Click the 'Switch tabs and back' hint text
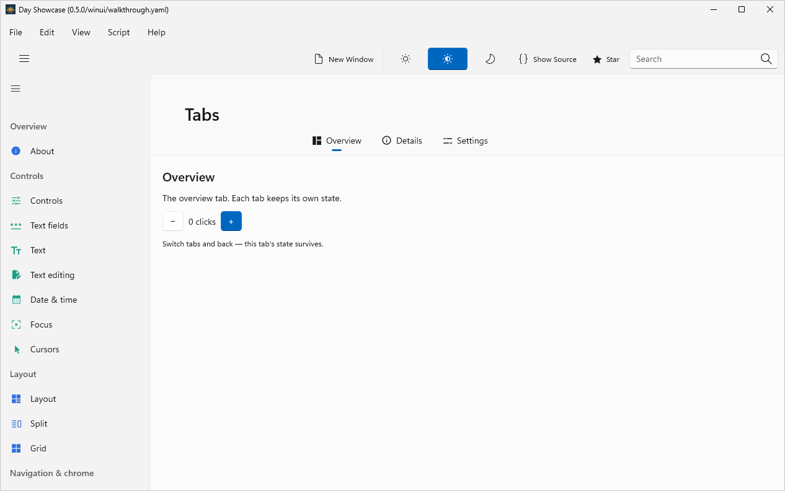 tap(243, 244)
